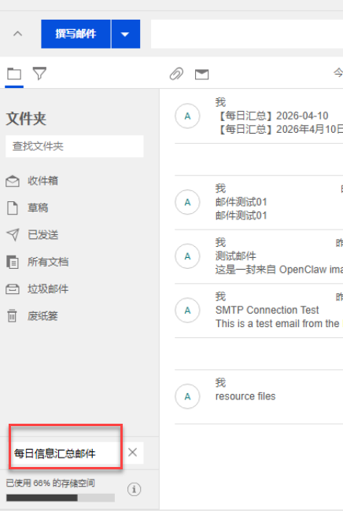The height and width of the screenshot is (511, 343).
Task: Filter mails by attachment paperclip icon
Action: (x=176, y=74)
